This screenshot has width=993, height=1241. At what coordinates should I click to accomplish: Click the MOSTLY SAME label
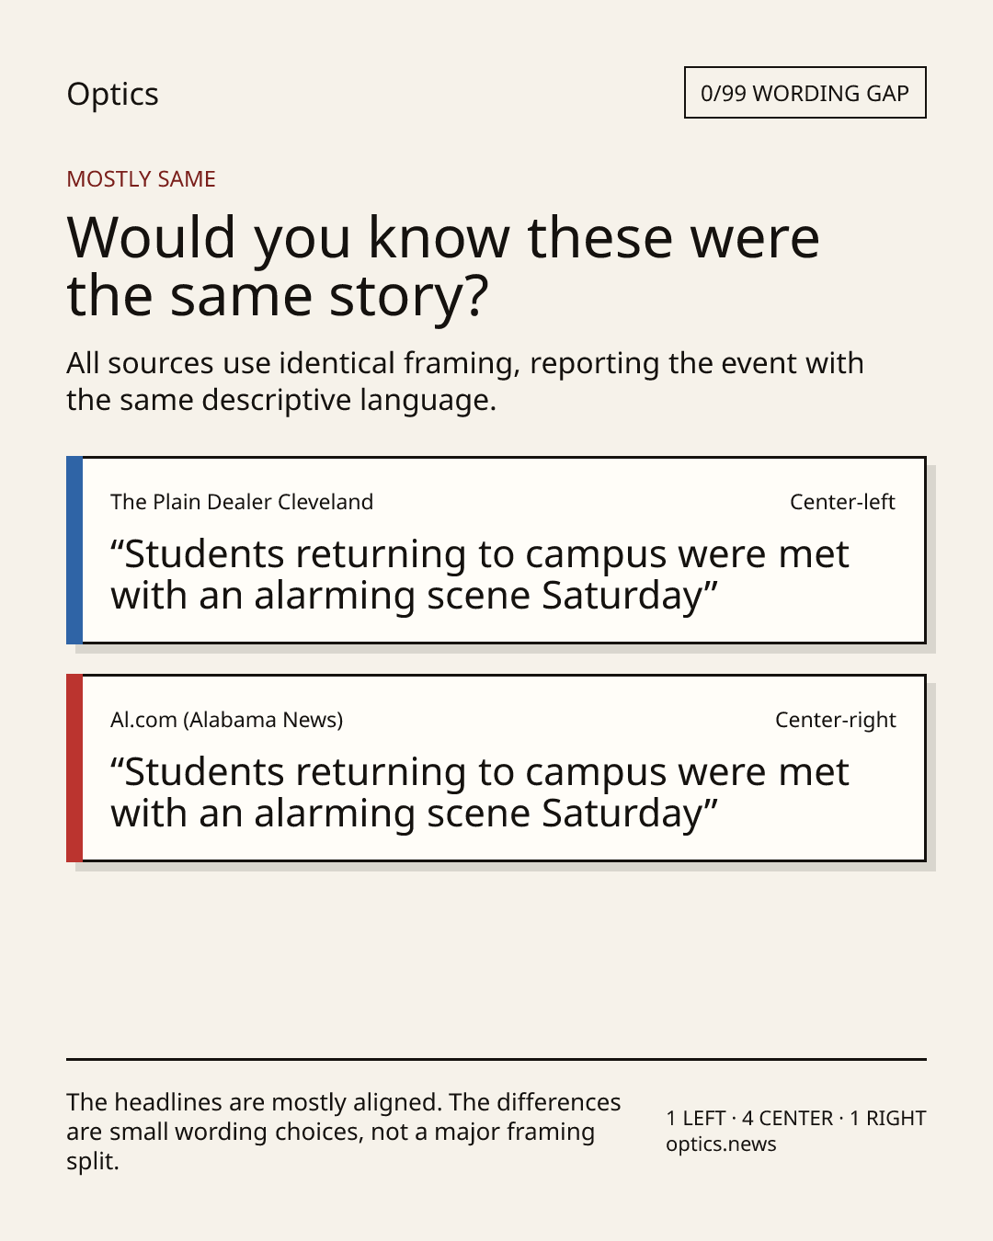point(141,179)
